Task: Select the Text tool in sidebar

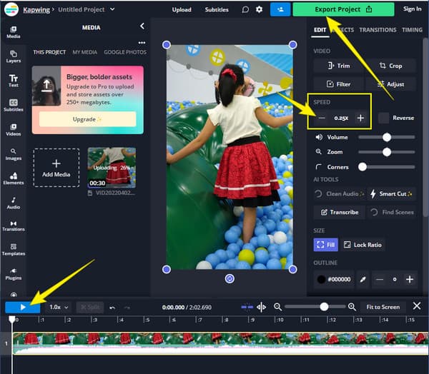Action: (x=13, y=81)
